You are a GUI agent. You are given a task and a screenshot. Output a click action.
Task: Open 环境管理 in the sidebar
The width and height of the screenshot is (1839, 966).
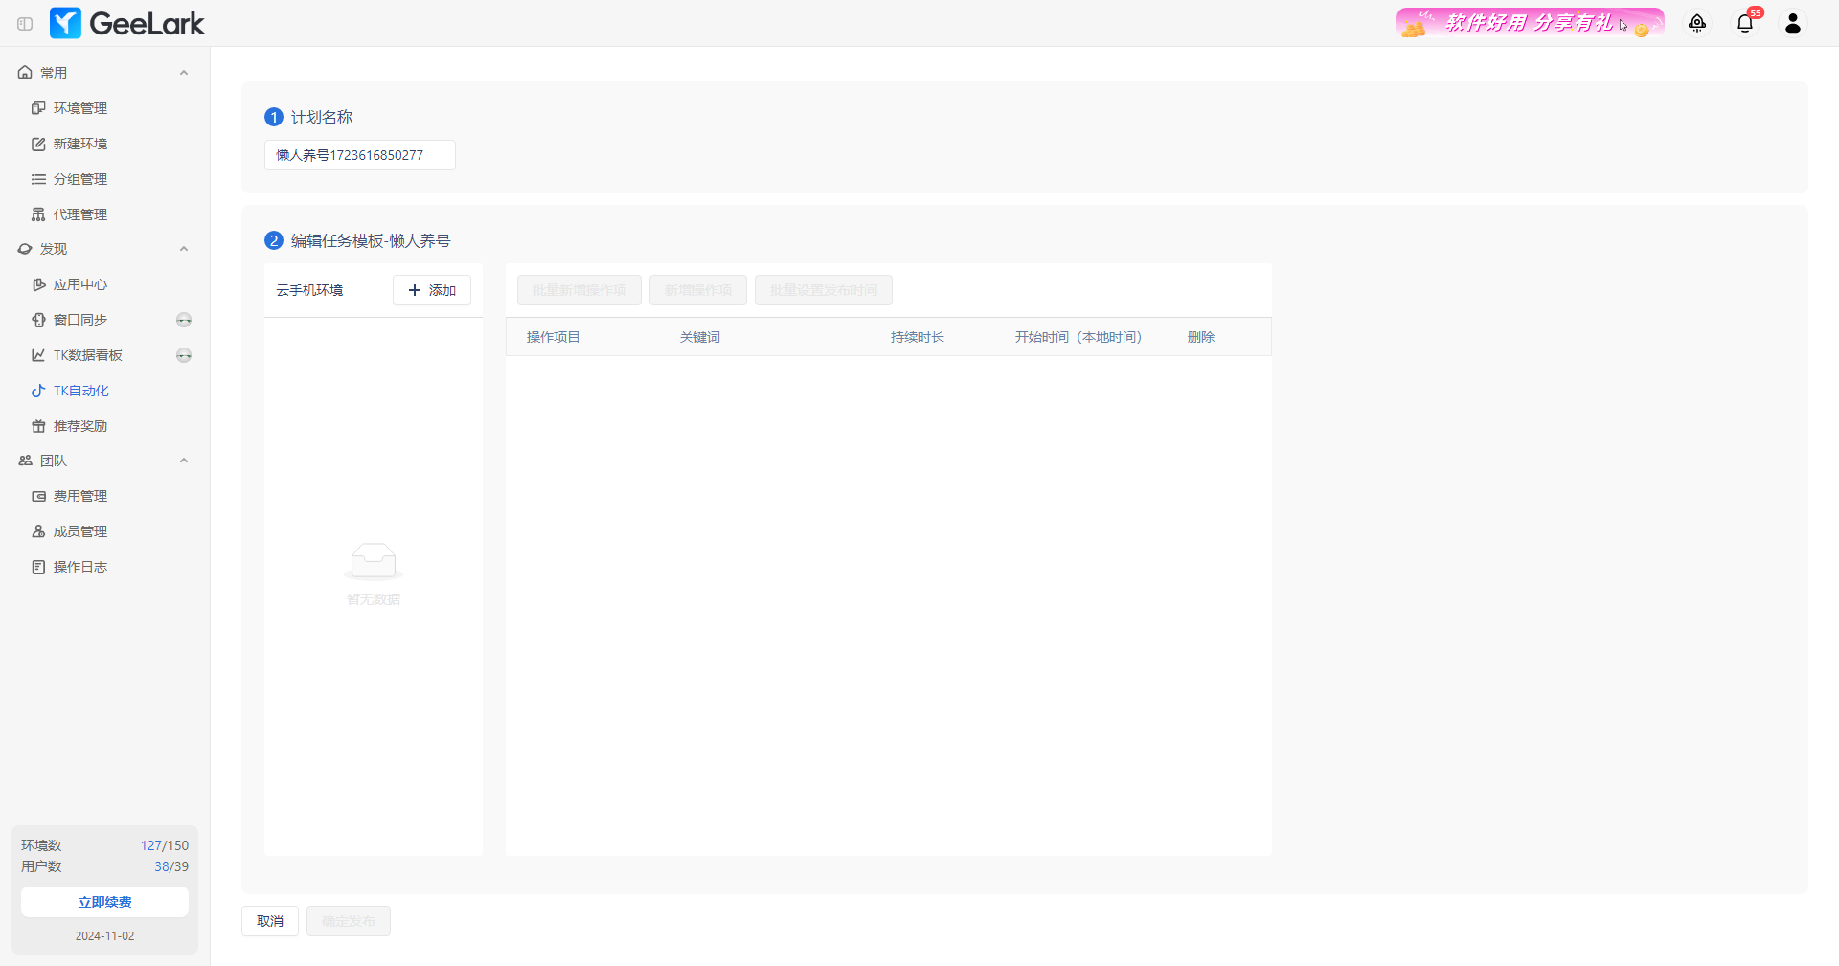click(x=80, y=108)
